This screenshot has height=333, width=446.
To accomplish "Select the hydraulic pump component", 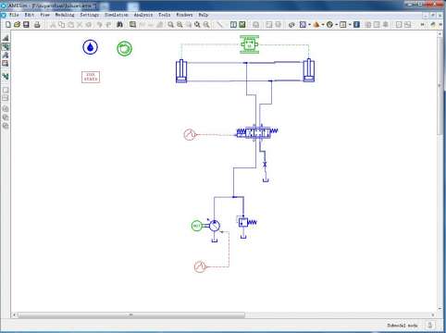I will tap(215, 226).
